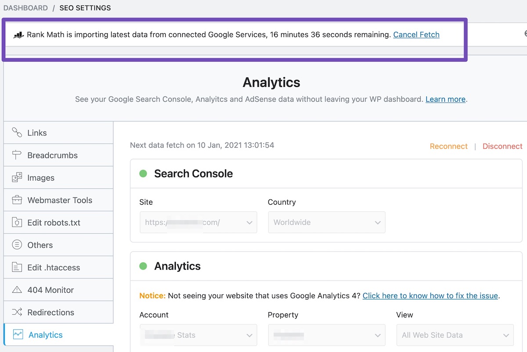Open the Search Console Site dropdown
527x352 pixels.
click(199, 222)
